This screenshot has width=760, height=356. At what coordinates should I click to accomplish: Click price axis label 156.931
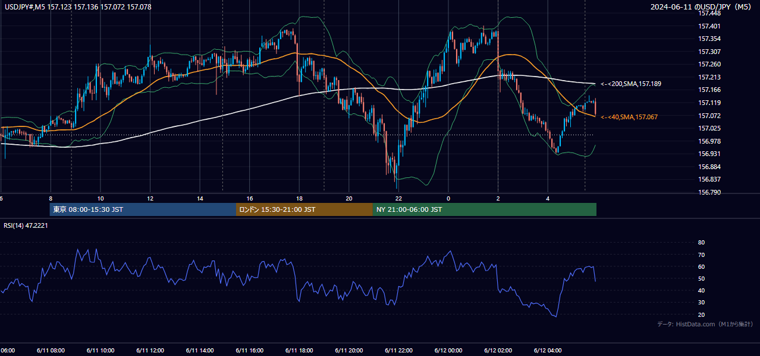pos(710,154)
